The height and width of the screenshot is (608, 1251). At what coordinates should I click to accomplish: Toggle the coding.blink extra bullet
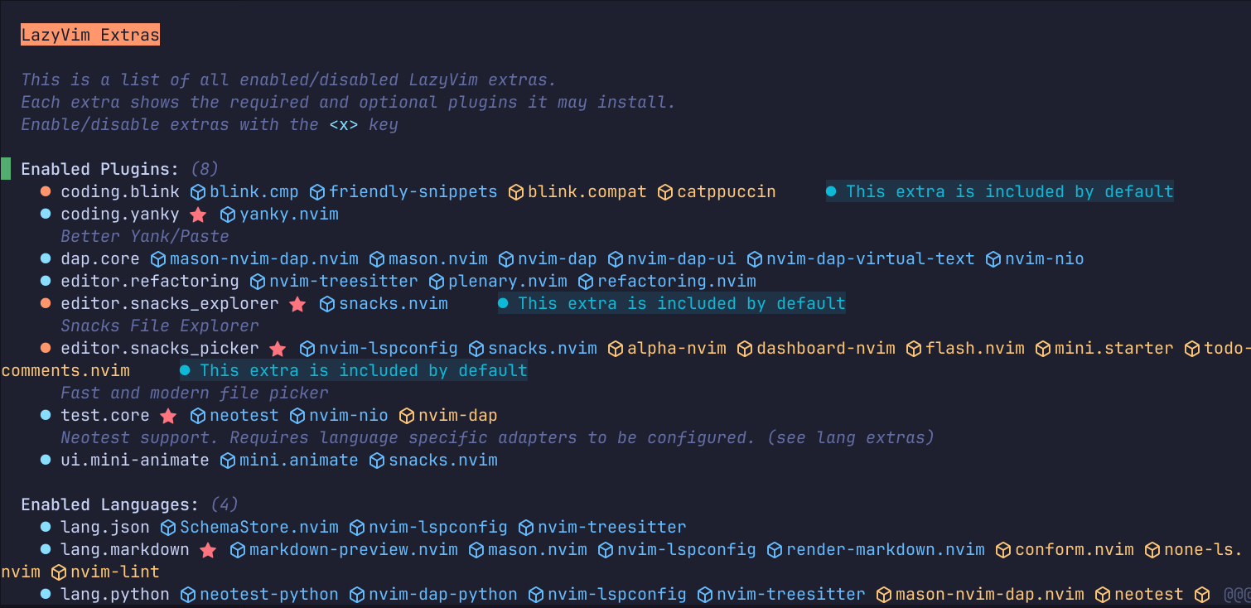click(46, 192)
